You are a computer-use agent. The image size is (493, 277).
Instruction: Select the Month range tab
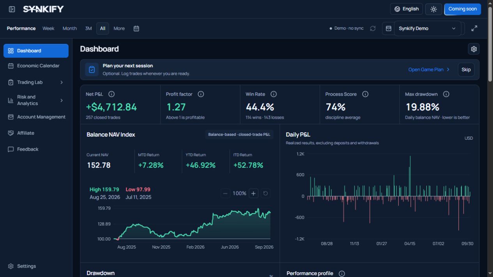point(70,28)
